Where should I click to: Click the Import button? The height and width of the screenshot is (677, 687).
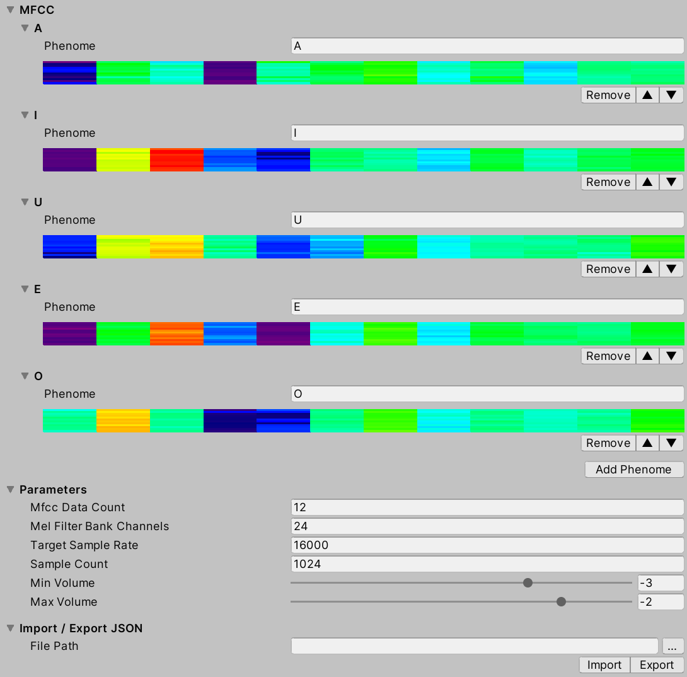[x=604, y=665]
